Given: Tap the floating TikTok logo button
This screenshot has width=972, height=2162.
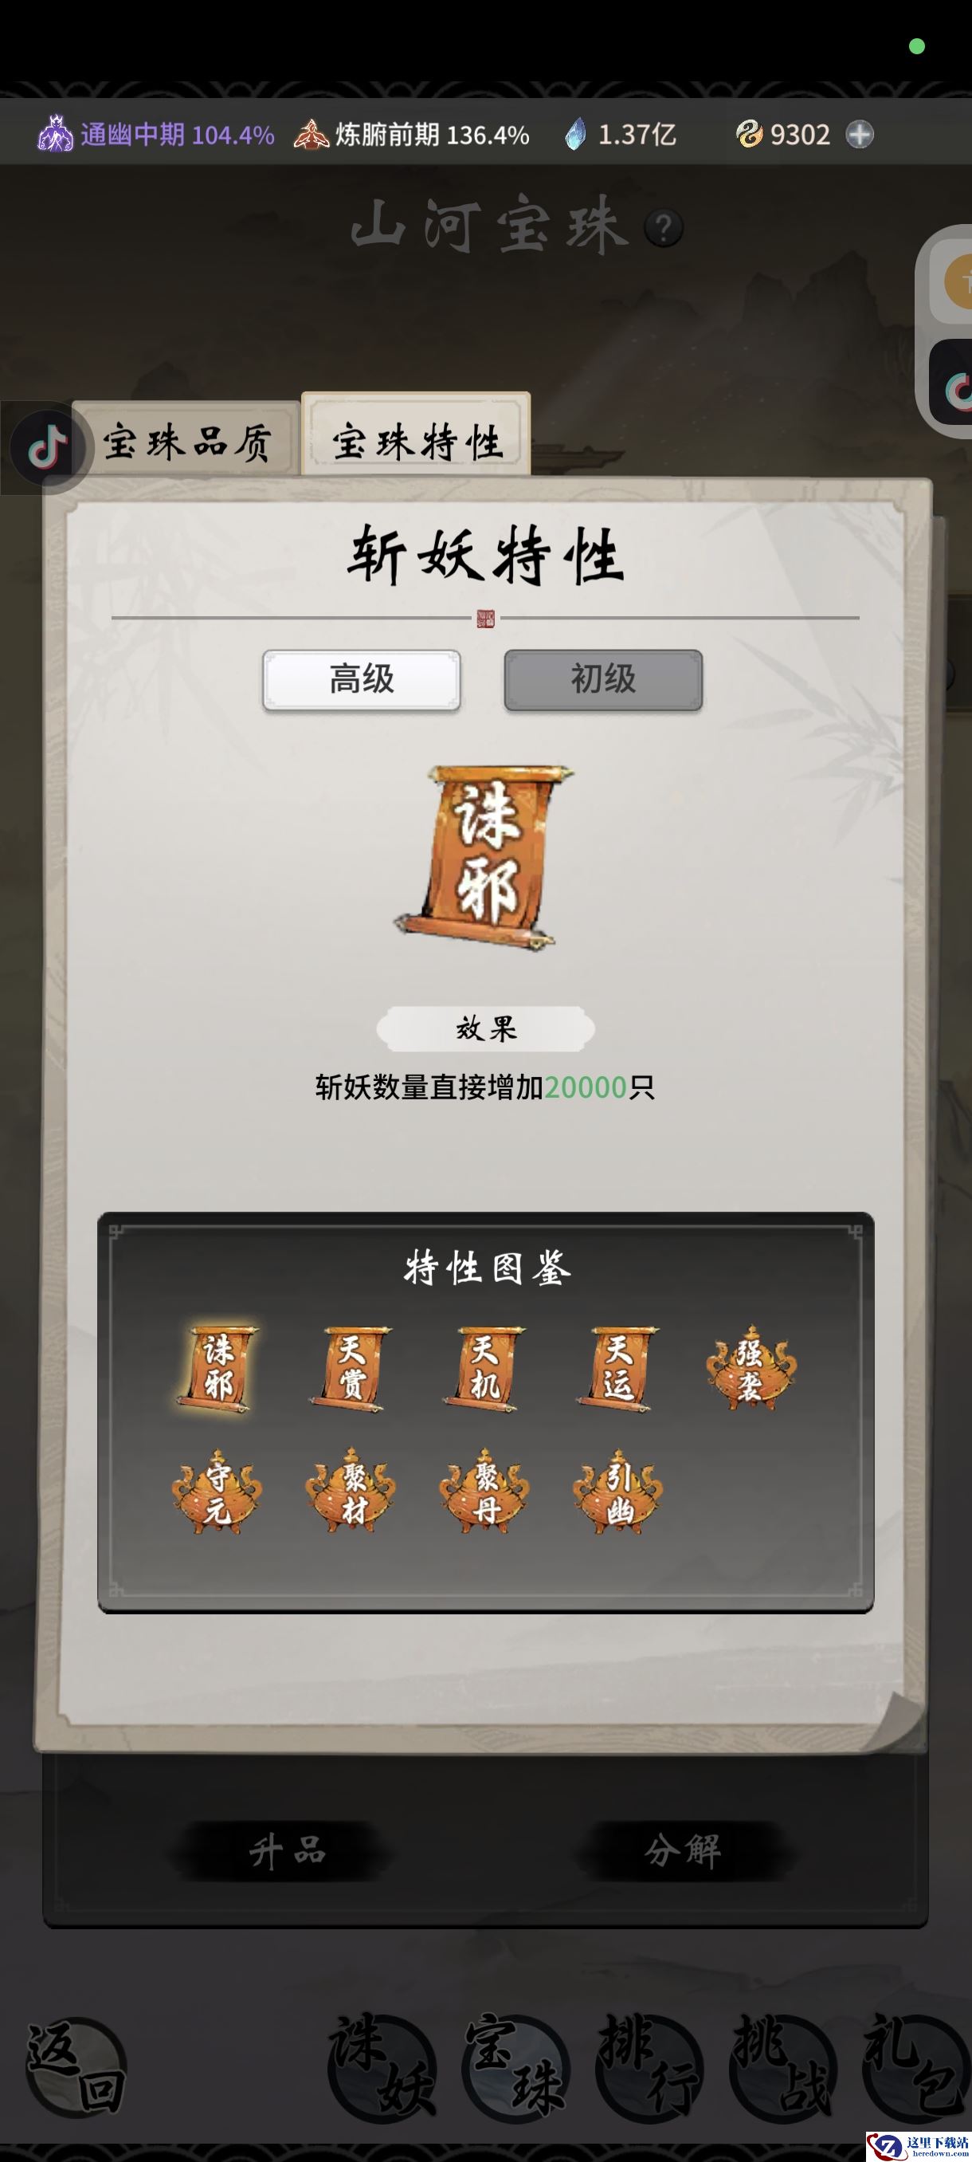Looking at the screenshot, I should [x=48, y=447].
